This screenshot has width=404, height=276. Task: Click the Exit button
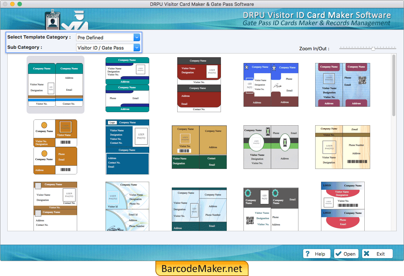[x=377, y=254]
